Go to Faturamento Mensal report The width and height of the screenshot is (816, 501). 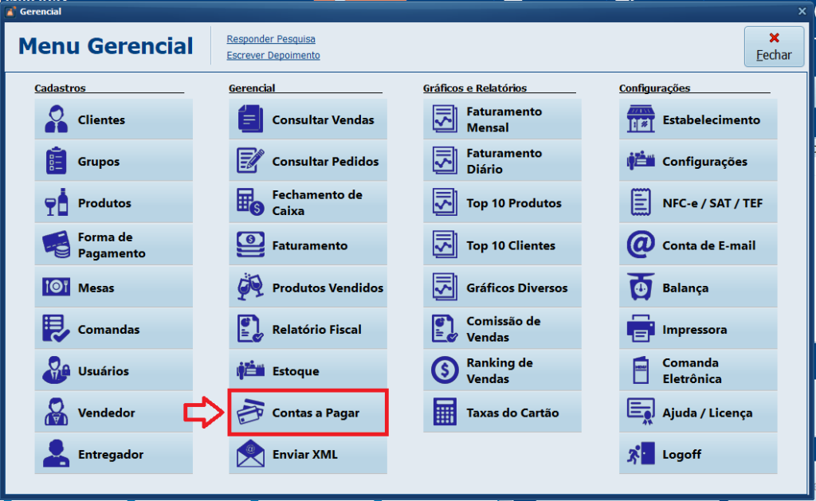point(502,120)
